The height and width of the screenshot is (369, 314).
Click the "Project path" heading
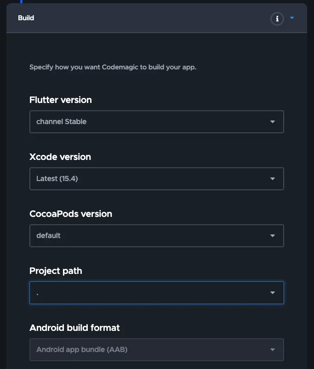click(x=56, y=271)
